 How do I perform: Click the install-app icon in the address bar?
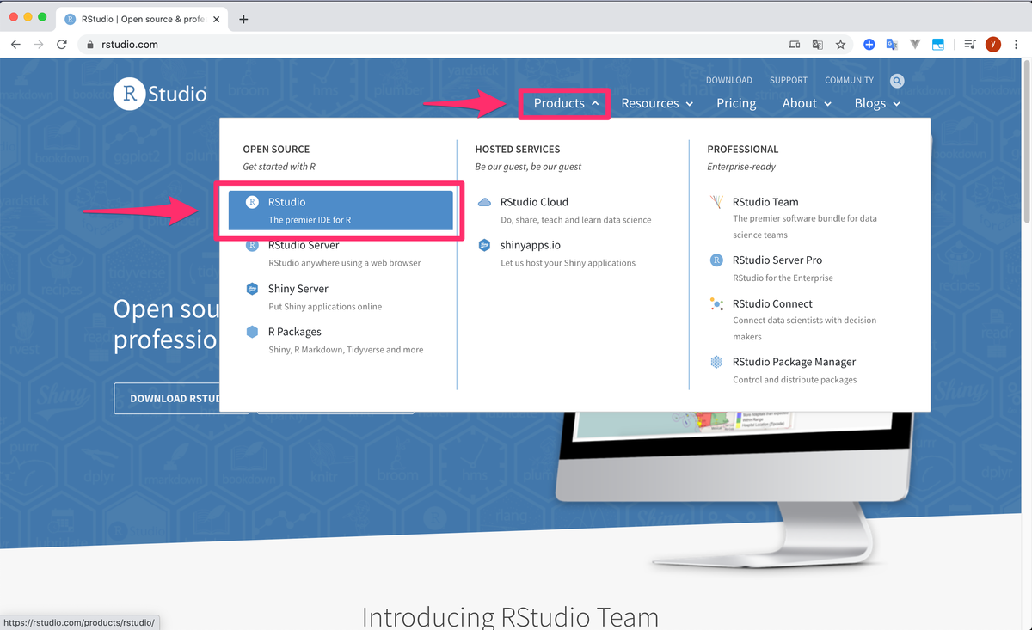795,45
